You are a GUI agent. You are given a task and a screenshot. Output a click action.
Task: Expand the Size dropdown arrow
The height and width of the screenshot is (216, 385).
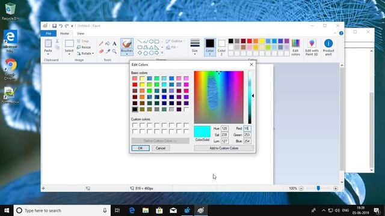(195, 54)
